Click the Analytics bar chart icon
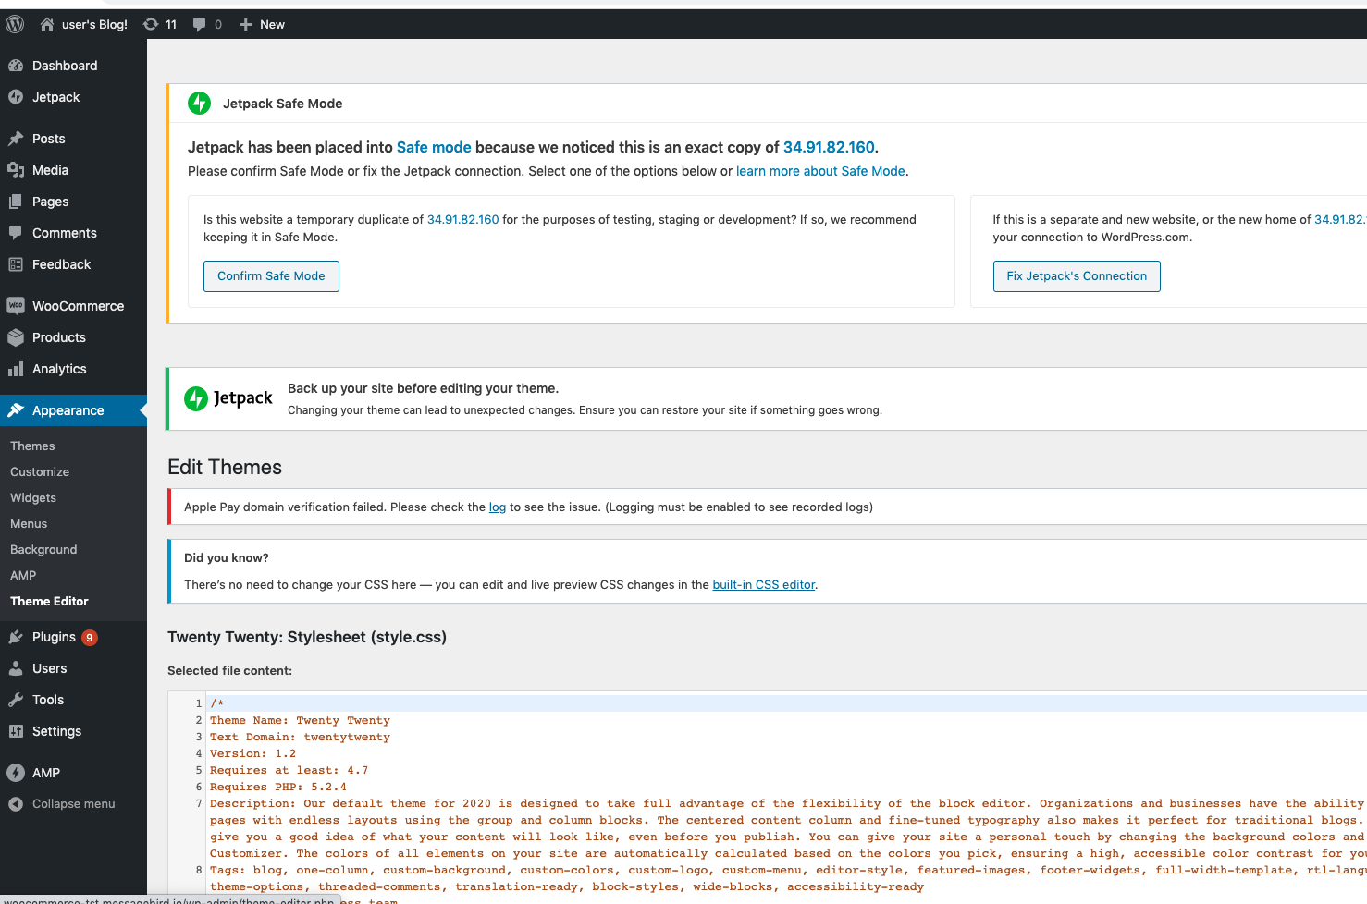This screenshot has width=1367, height=904. [x=16, y=369]
